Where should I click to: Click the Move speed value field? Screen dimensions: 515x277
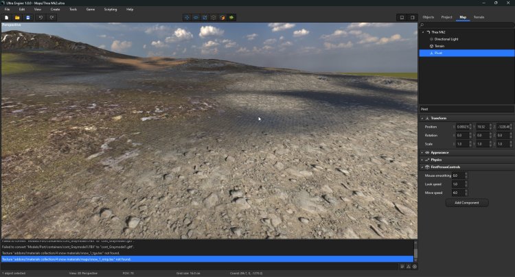(457, 193)
